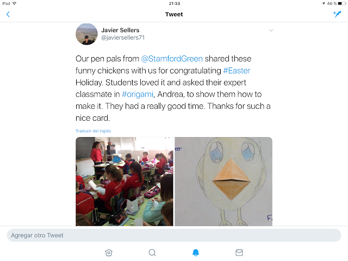Image resolution: width=348 pixels, height=261 pixels.
Task: Open the Notifications bell tab
Action: point(196,252)
